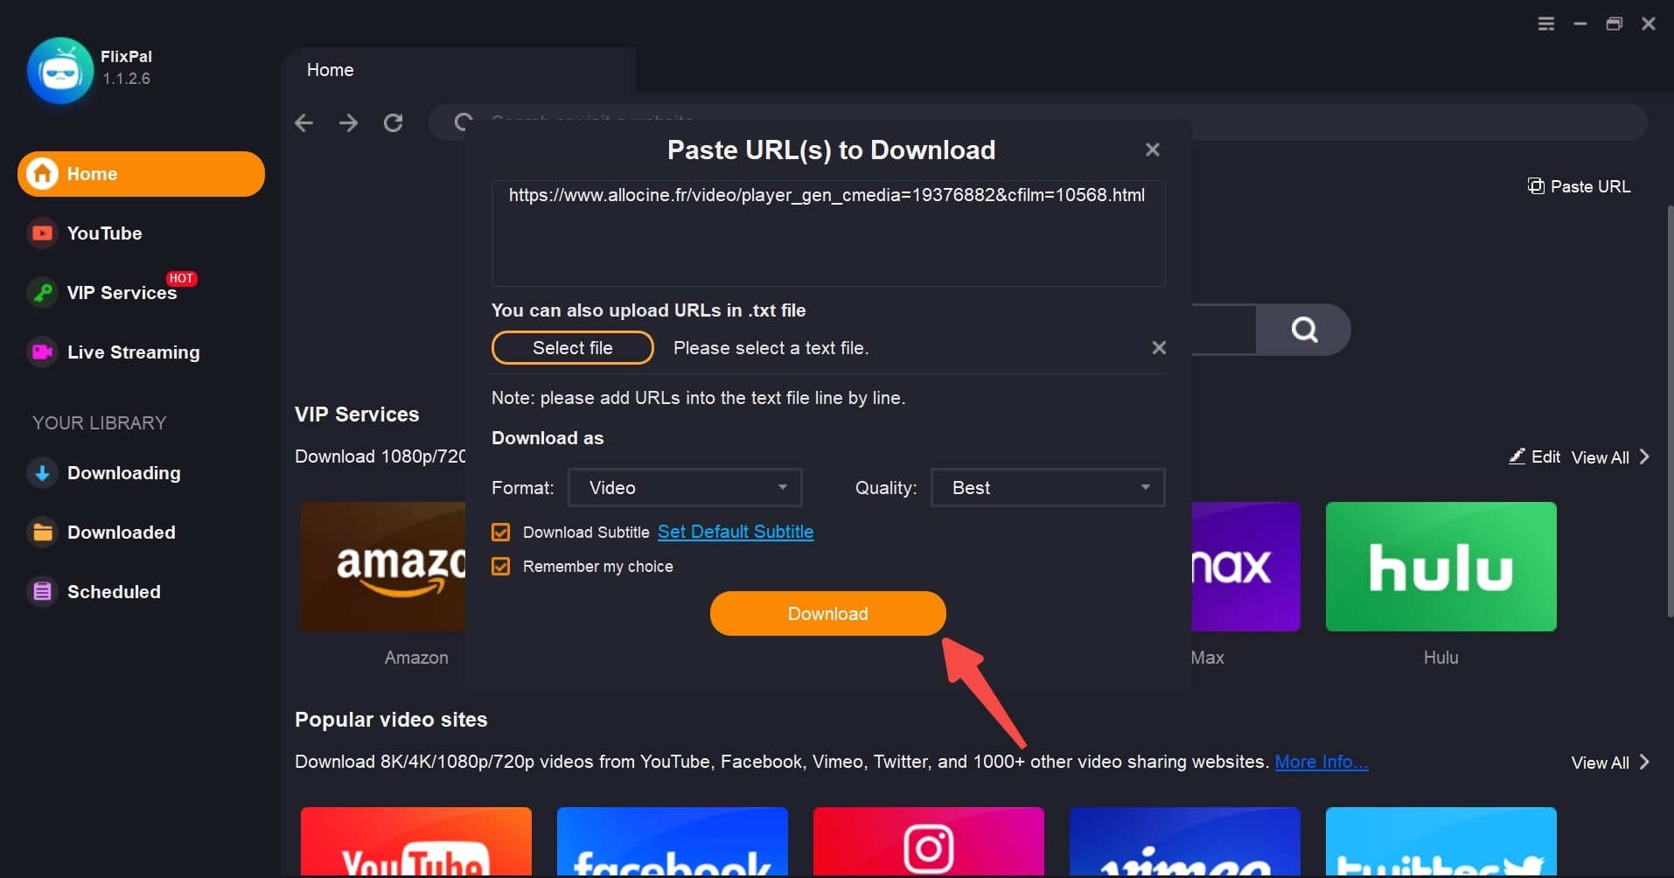Uncheck Download Subtitle option
This screenshot has width=1674, height=878.
tap(501, 533)
